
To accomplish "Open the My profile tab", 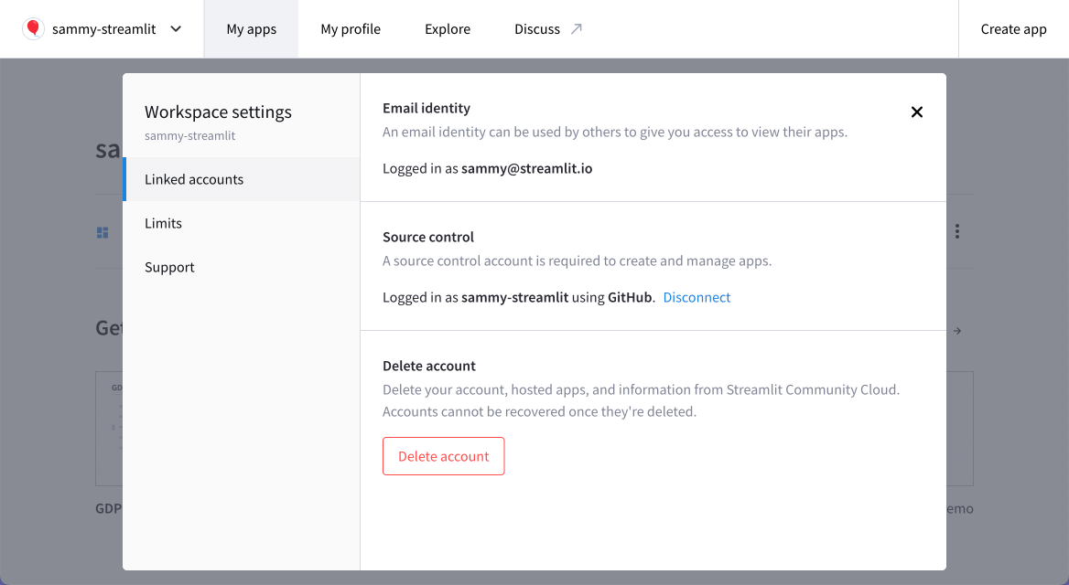I will 351,28.
